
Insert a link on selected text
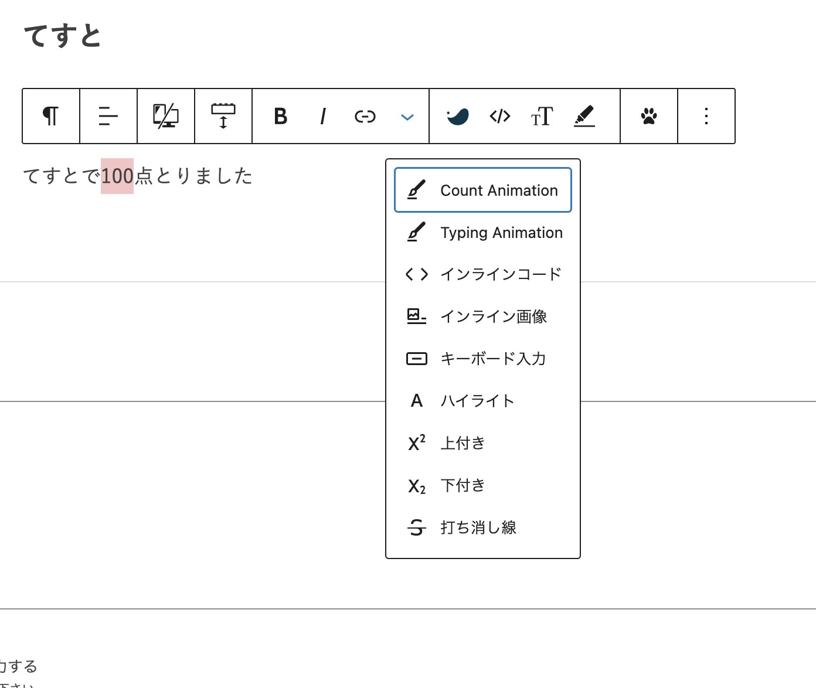365,116
